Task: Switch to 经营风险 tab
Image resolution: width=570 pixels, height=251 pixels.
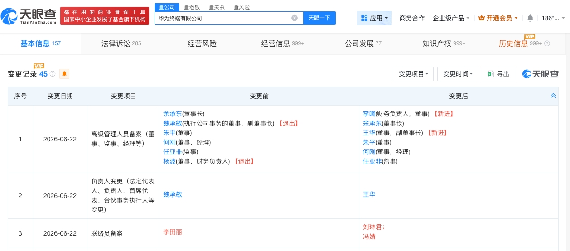Action: (202, 44)
